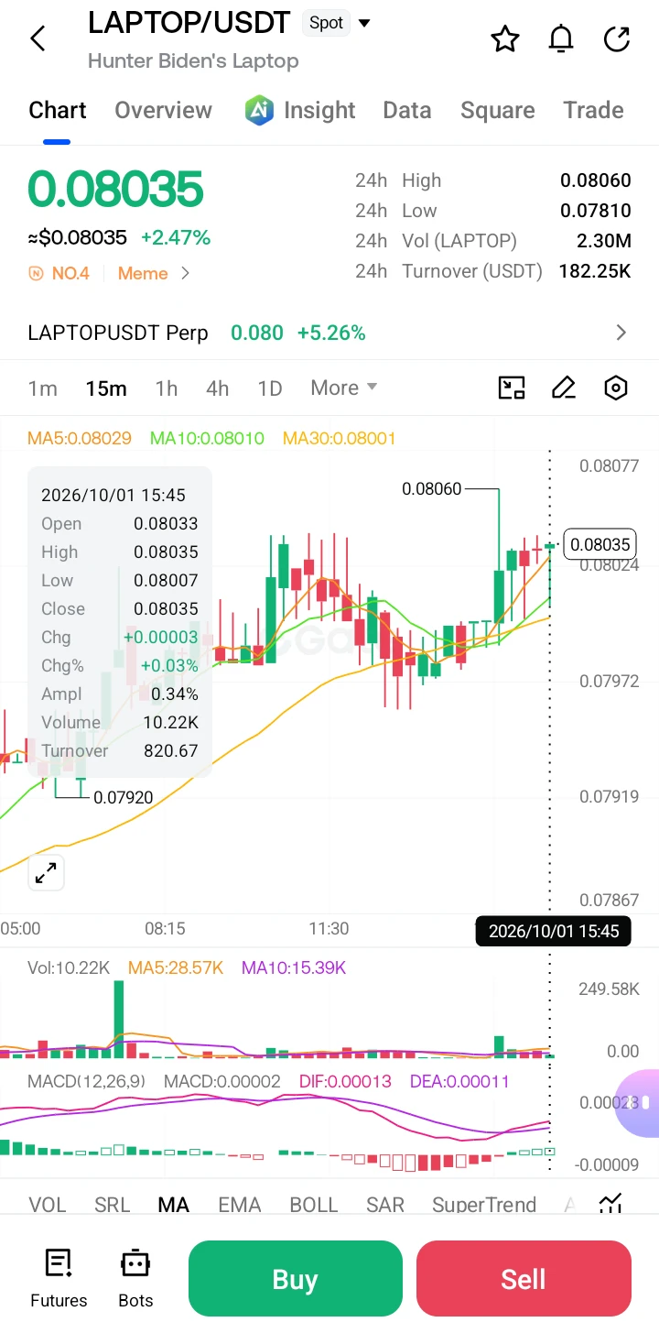Open the Square tab

click(498, 111)
